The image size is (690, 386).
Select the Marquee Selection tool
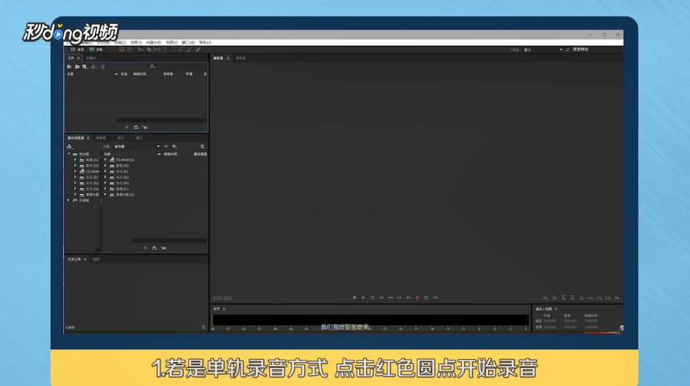pos(174,49)
